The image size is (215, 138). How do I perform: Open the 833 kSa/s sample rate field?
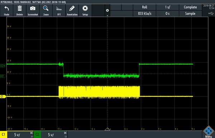144,13
